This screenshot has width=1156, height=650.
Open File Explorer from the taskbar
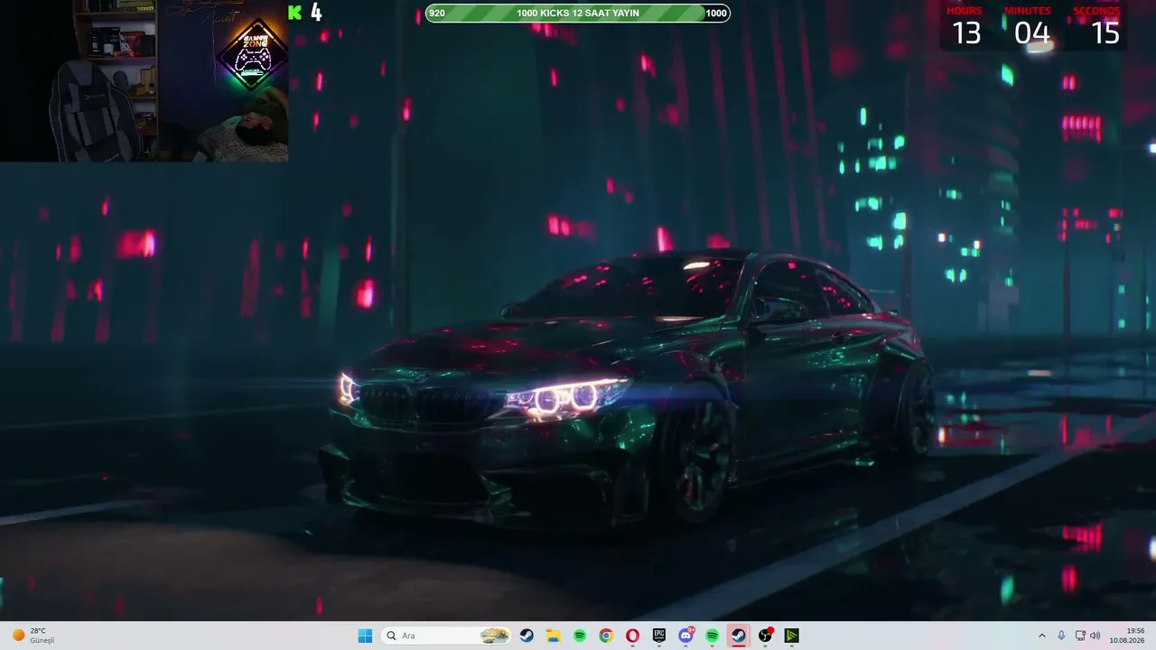tap(553, 636)
